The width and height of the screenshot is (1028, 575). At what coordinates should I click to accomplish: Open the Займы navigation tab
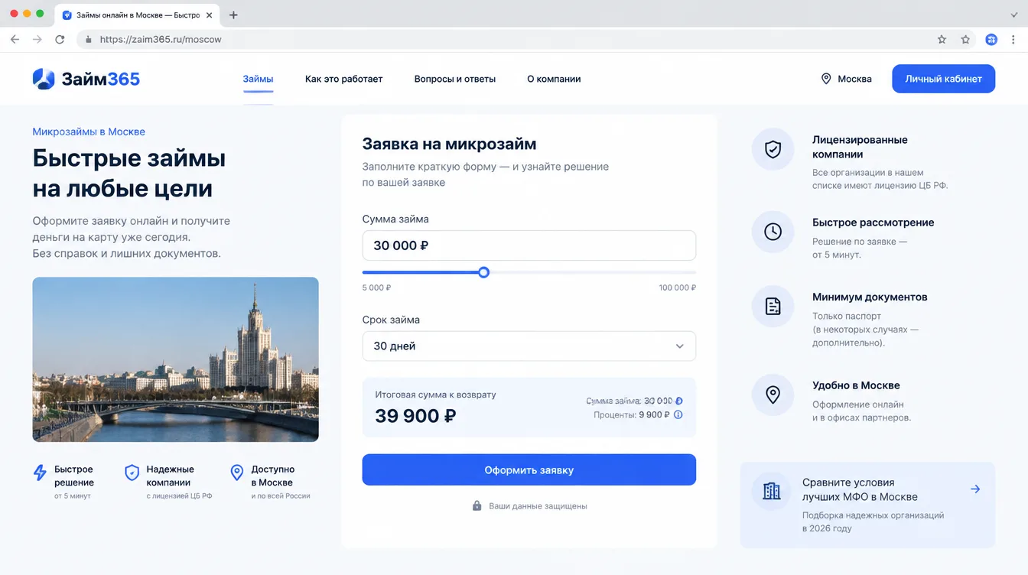[258, 79]
